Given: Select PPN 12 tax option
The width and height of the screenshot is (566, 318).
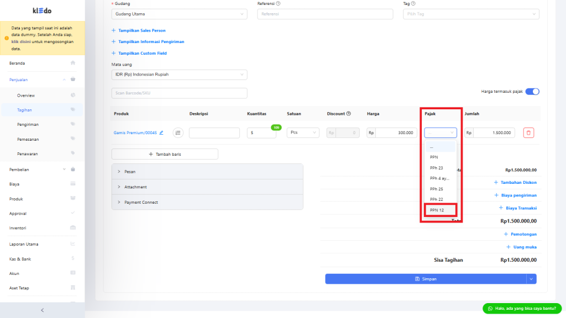Looking at the screenshot, I should click(x=441, y=210).
